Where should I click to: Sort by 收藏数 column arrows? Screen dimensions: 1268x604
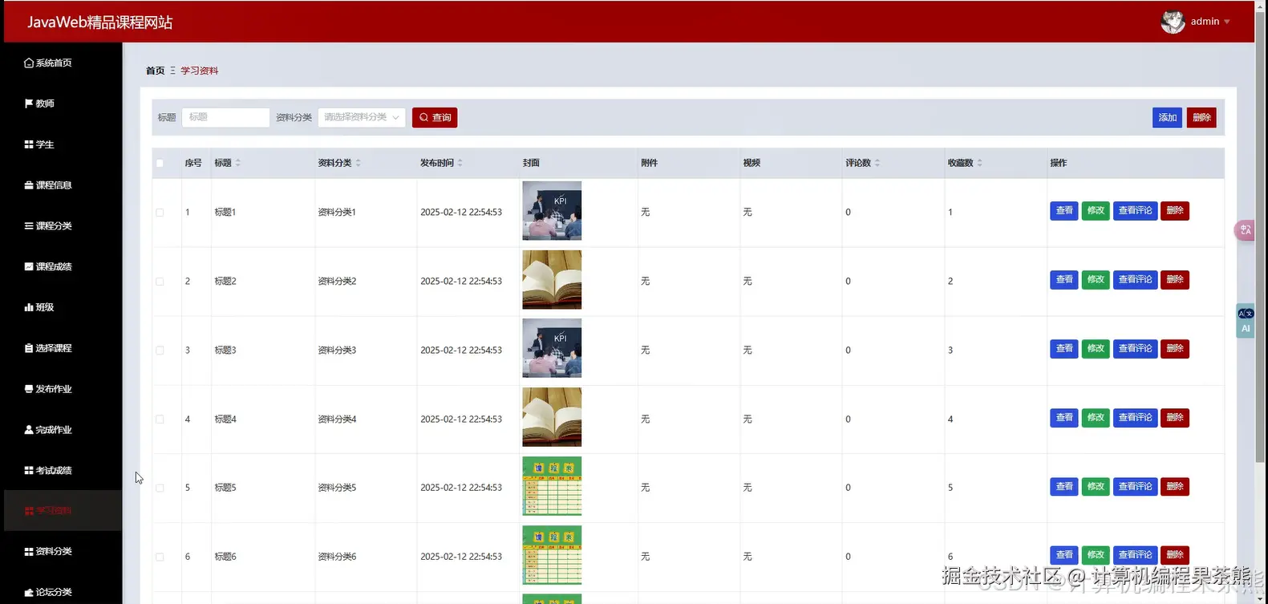click(x=980, y=163)
